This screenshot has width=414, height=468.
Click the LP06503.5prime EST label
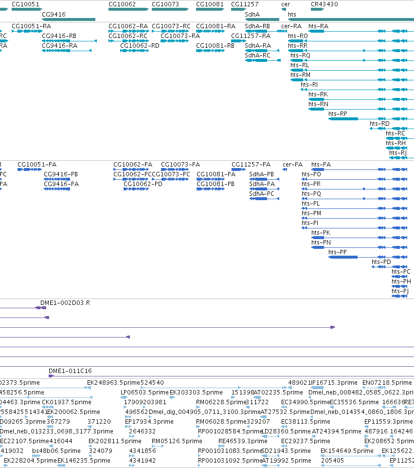144,392
